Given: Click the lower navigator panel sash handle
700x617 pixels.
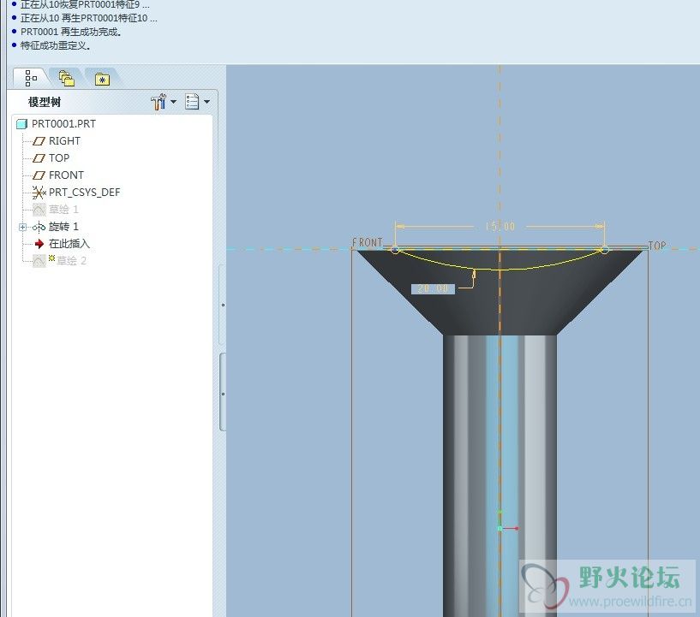Looking at the screenshot, I should 222,393.
